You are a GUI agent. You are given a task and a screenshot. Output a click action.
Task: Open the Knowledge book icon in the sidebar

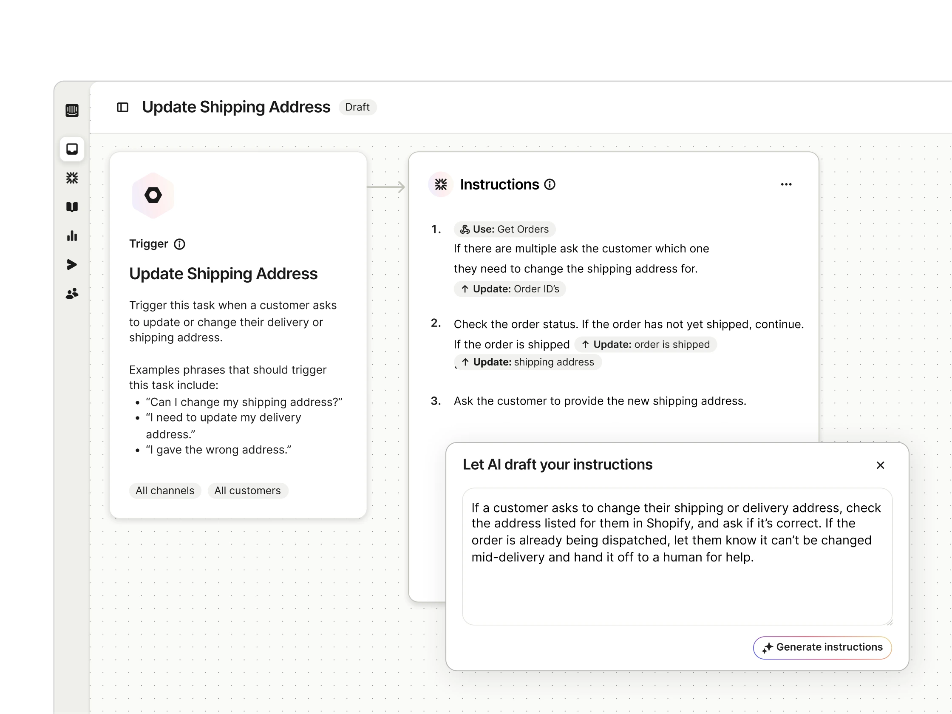click(x=72, y=207)
